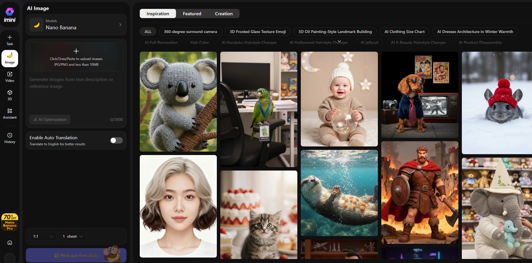This screenshot has width=532, height=263.
Task: Click the AI Optimization button
Action: [x=50, y=119]
